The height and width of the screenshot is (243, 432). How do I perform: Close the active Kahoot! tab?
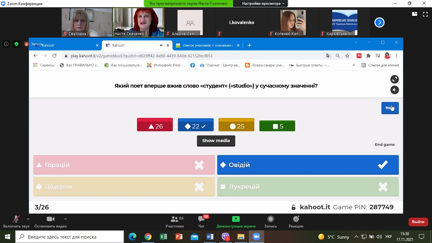pyautogui.click(x=168, y=45)
